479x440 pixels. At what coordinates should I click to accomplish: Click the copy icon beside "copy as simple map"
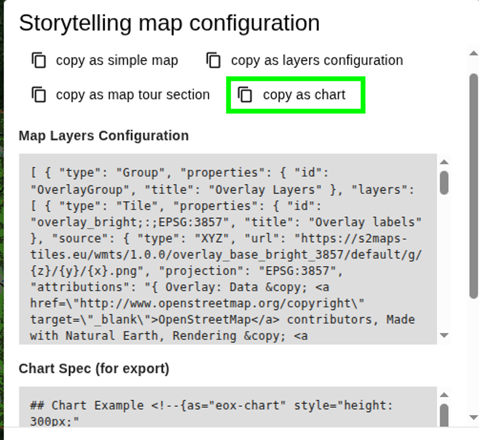click(x=39, y=60)
